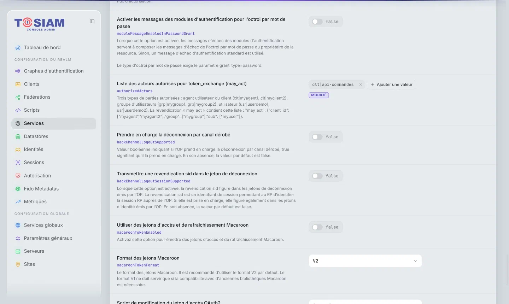Click Ajouter une valeur button

(392, 85)
